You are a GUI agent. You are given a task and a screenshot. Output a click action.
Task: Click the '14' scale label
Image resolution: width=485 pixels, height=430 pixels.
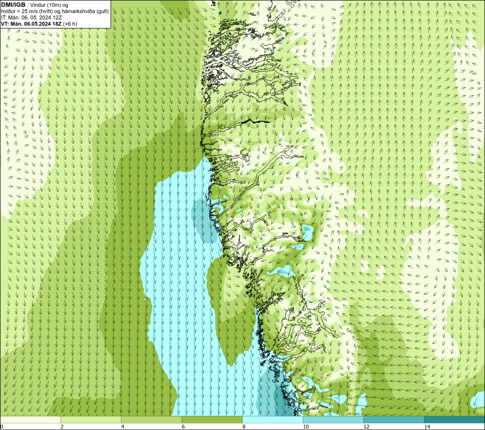(427, 427)
